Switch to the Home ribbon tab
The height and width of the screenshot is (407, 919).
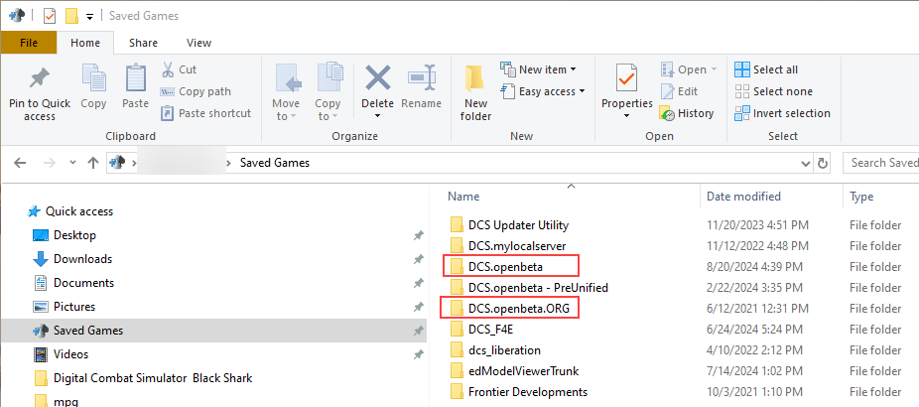[x=85, y=43]
